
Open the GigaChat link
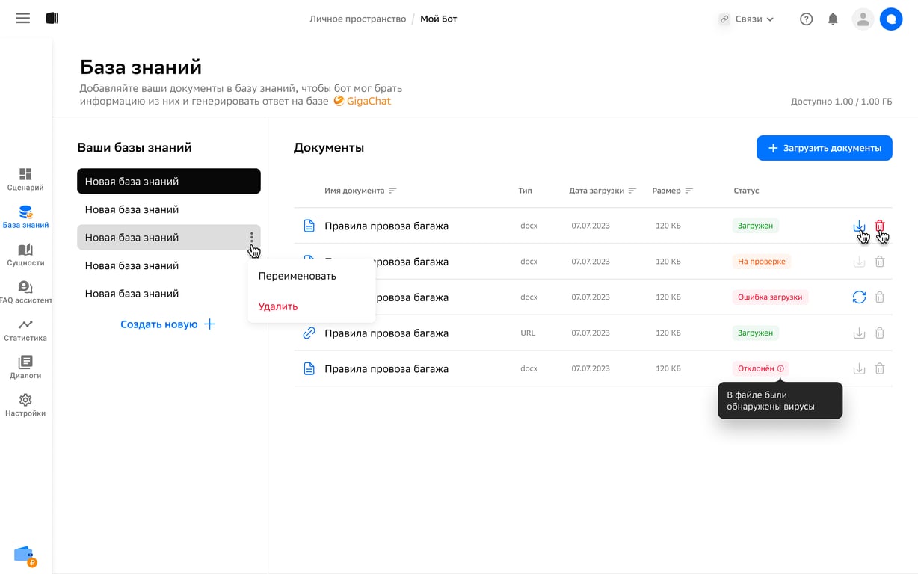[363, 101]
